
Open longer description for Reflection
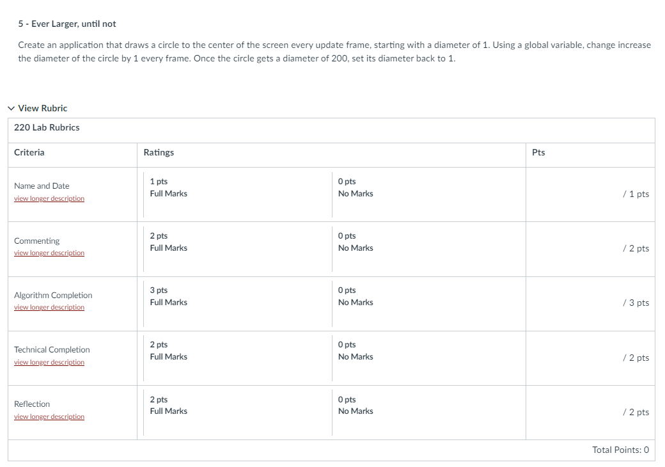[49, 416]
